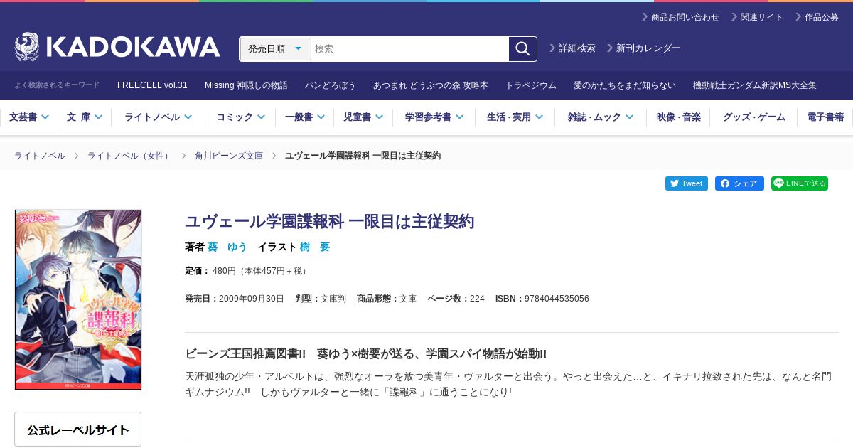Select keyword 愛のかたちをまだ知らない
853x448 pixels.
click(x=625, y=85)
